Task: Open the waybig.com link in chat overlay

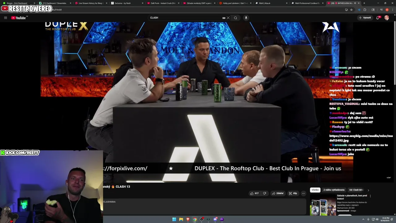Action: coord(361,138)
